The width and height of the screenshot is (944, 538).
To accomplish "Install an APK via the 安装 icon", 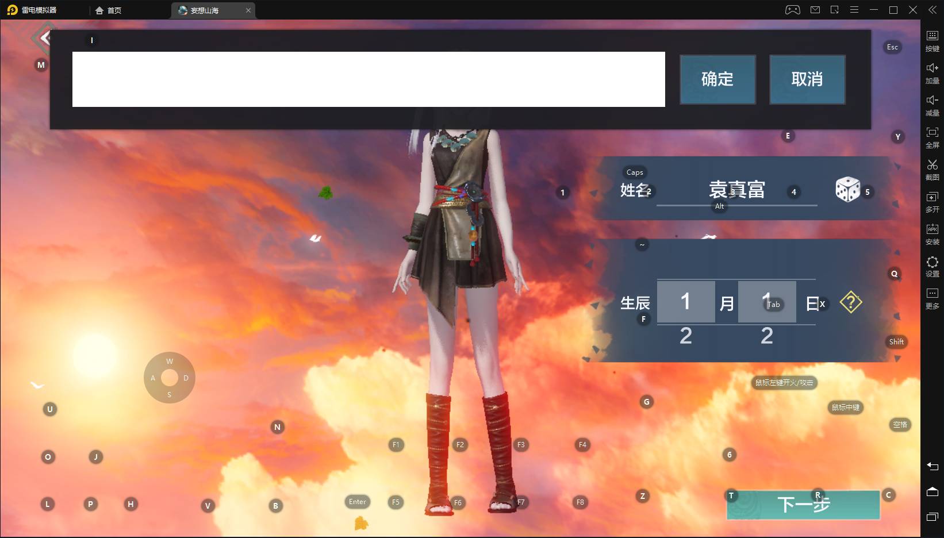I will pos(932,234).
